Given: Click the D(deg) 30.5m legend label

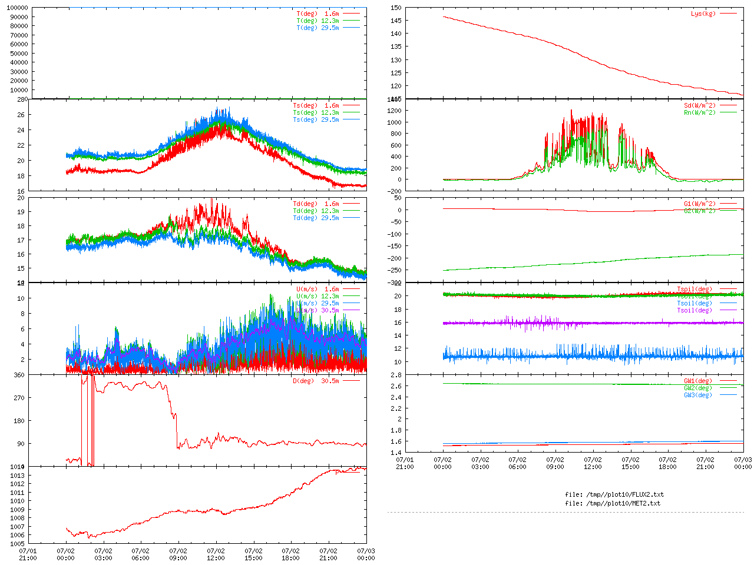Looking at the screenshot, I should [x=316, y=381].
